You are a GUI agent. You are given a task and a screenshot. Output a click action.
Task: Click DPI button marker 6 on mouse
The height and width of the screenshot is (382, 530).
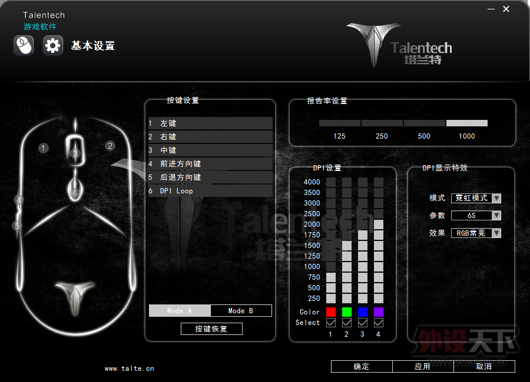click(x=75, y=193)
